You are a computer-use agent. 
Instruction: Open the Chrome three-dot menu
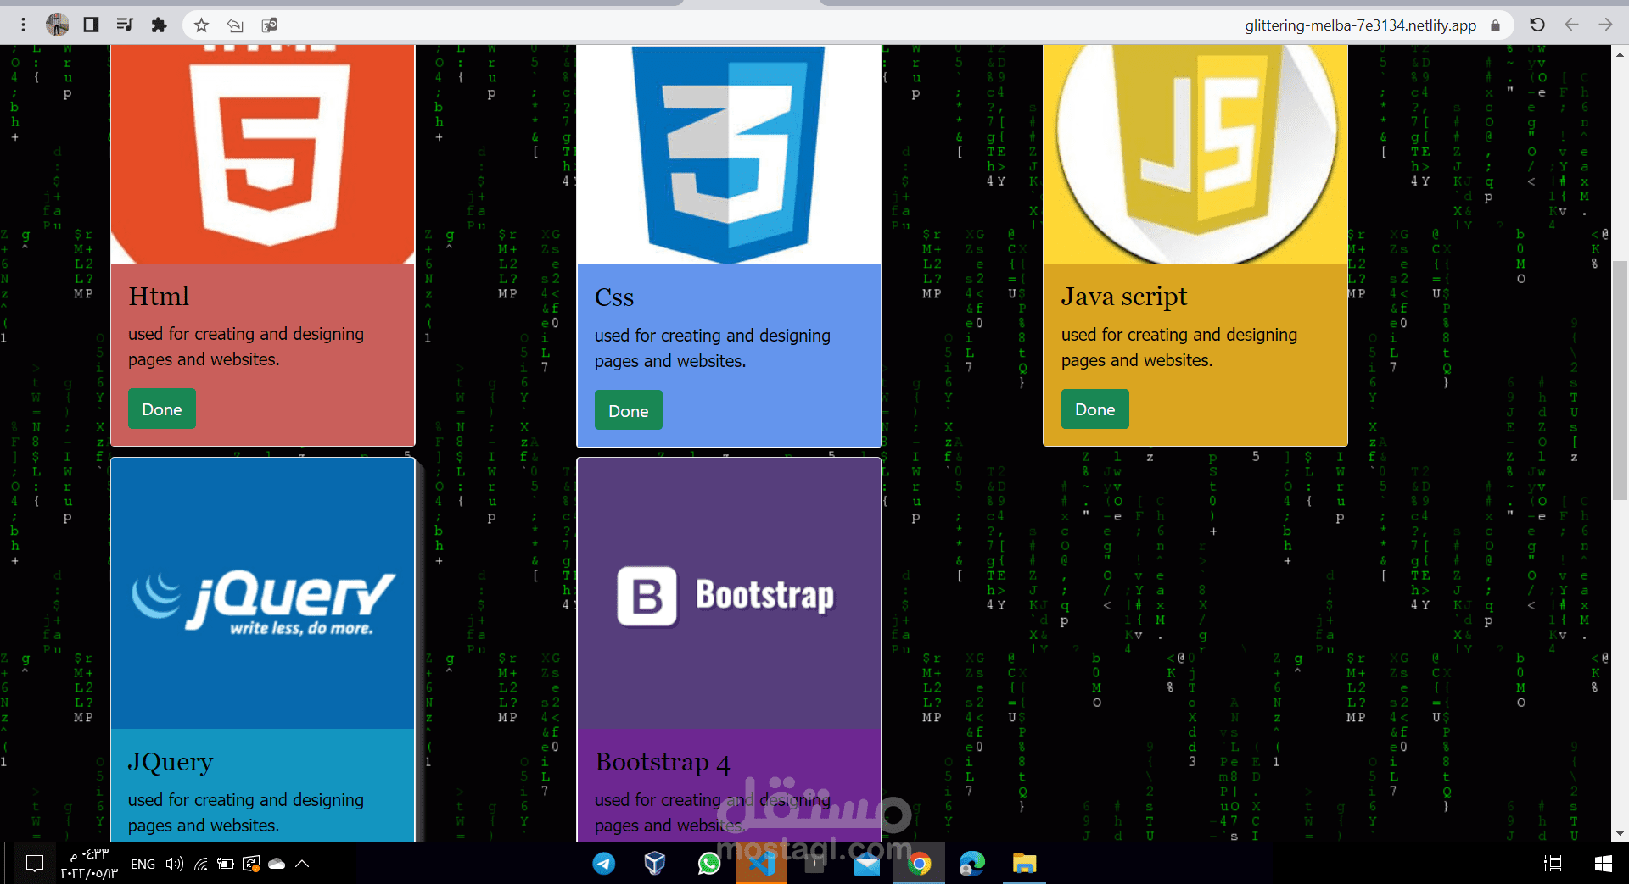[x=23, y=25]
